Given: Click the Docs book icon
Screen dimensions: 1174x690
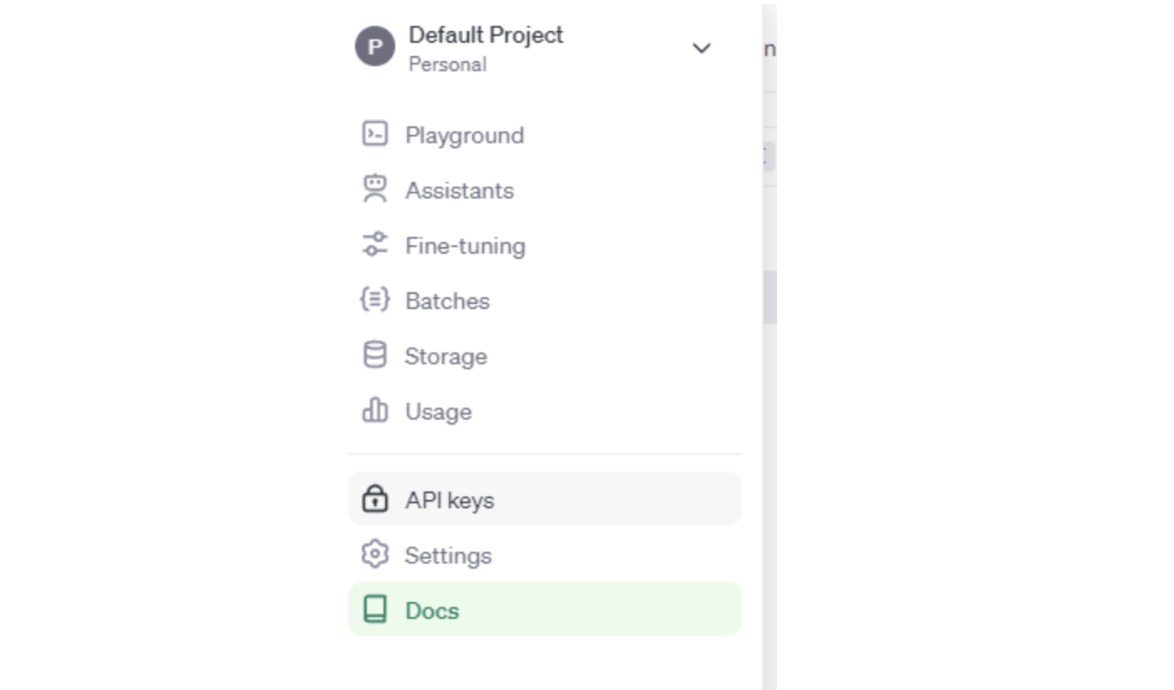Looking at the screenshot, I should [x=374, y=610].
